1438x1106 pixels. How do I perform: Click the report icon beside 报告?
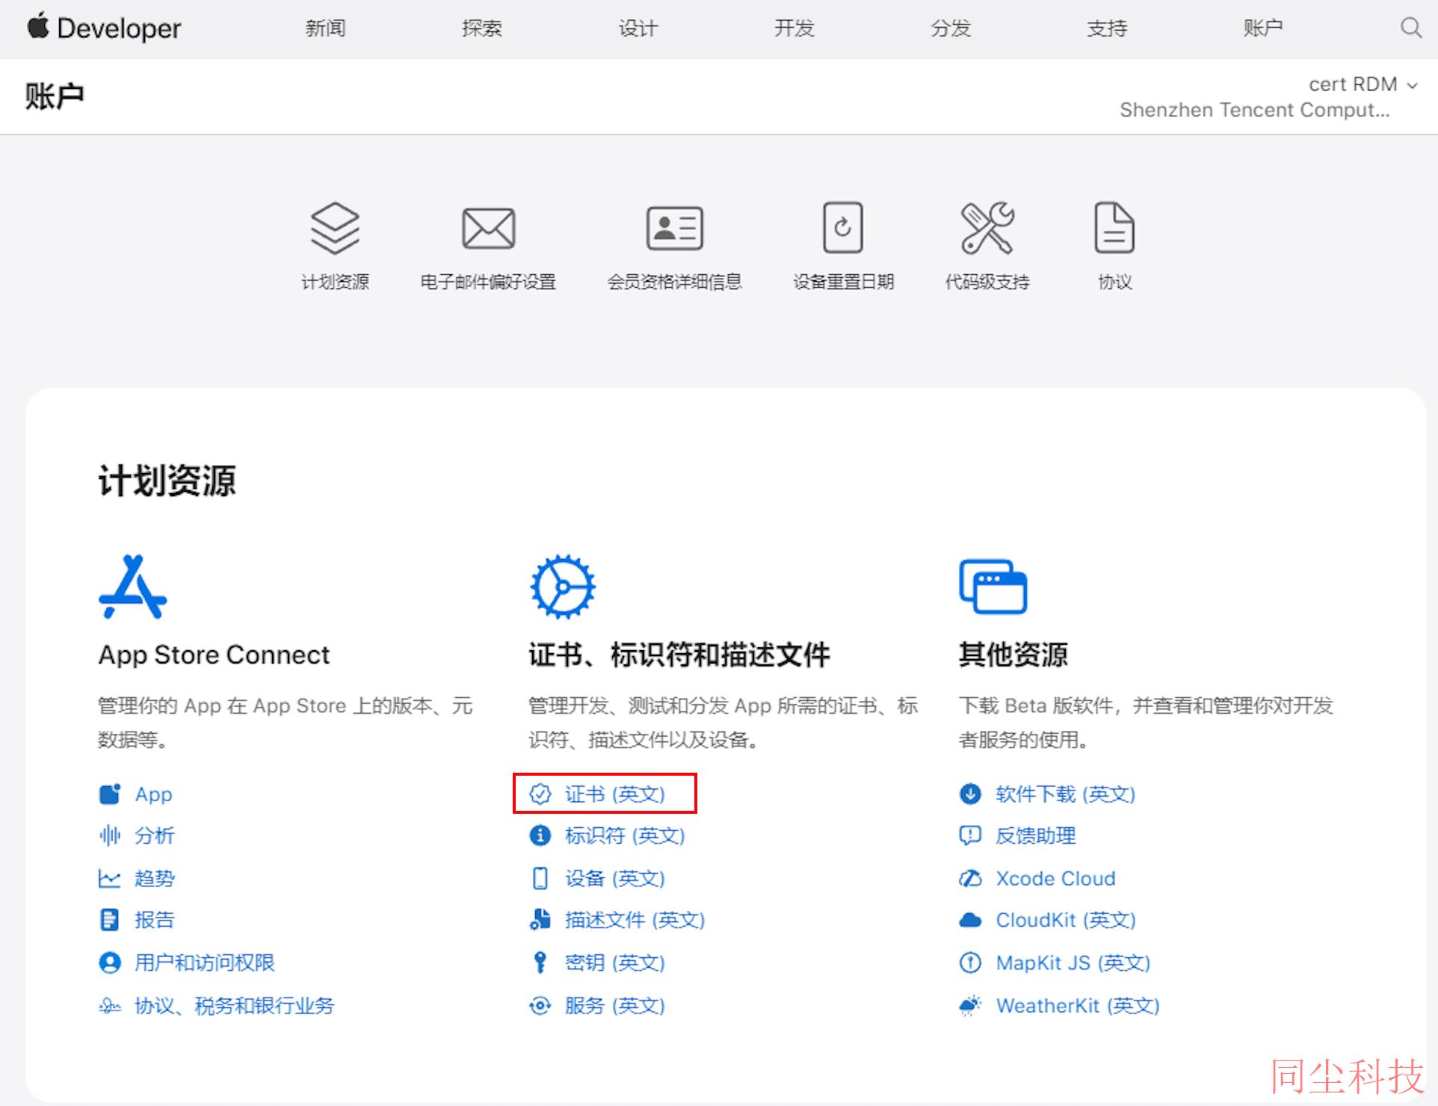click(110, 920)
